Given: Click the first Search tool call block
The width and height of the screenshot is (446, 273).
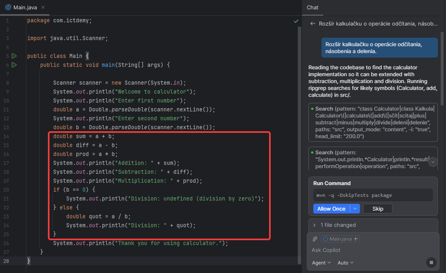Looking at the screenshot, I should (373, 122).
